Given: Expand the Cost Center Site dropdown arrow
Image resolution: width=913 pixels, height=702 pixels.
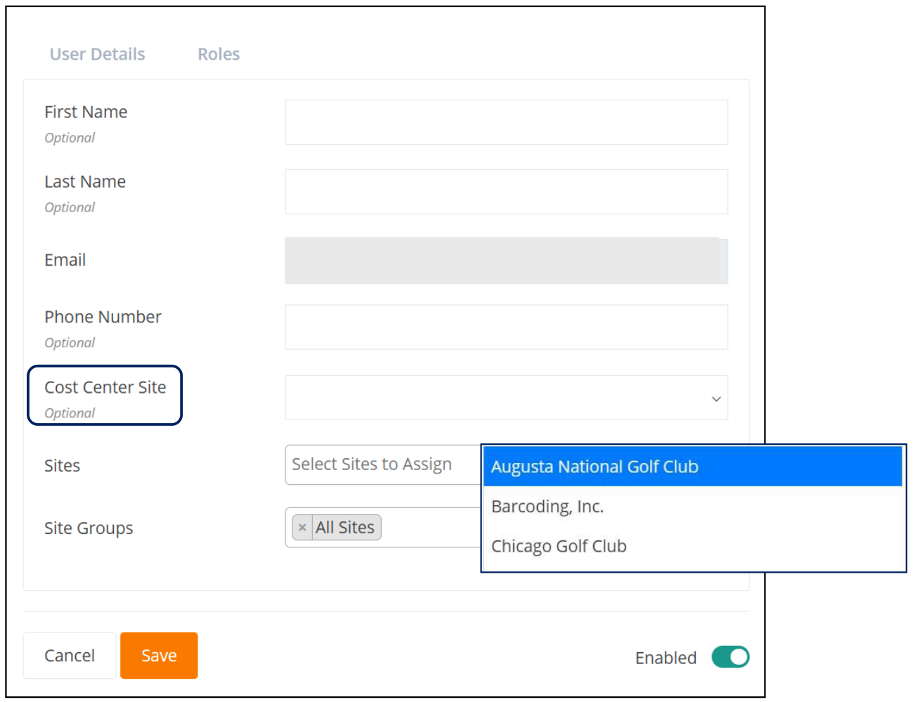Looking at the screenshot, I should pos(716,398).
